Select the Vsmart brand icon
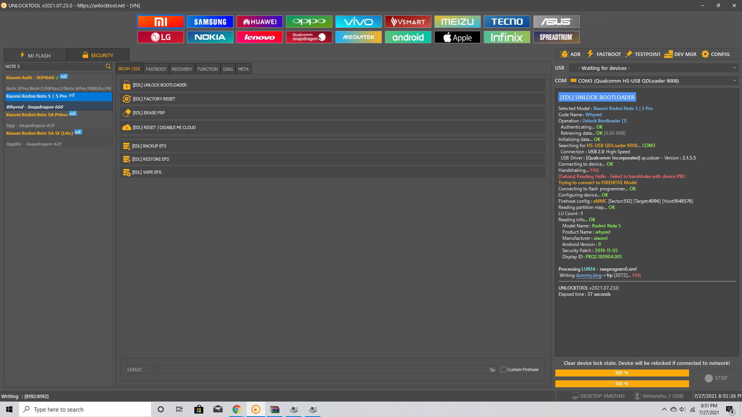Image resolution: width=742 pixels, height=417 pixels. coord(408,22)
